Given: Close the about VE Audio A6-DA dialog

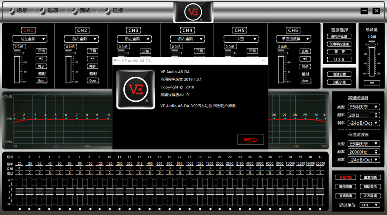Looking at the screenshot, I should 263,61.
